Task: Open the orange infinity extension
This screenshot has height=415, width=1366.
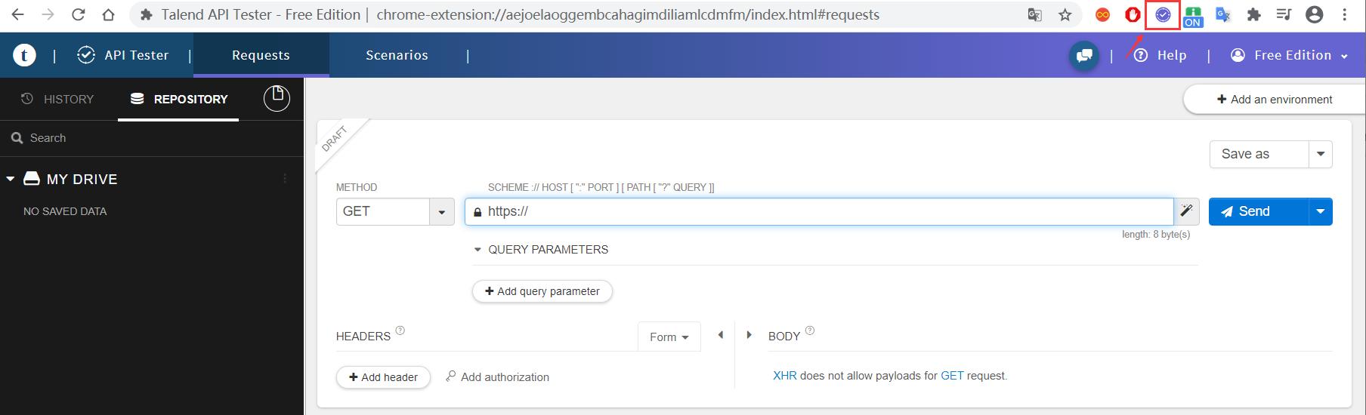Action: (1102, 14)
